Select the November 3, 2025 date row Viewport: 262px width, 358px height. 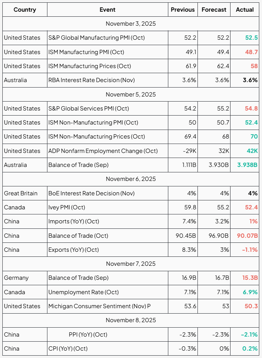[131, 24]
